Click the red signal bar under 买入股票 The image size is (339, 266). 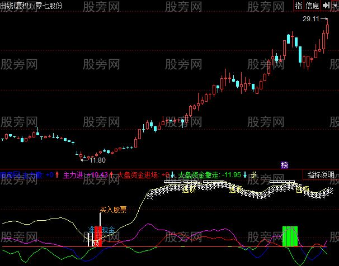point(98,236)
